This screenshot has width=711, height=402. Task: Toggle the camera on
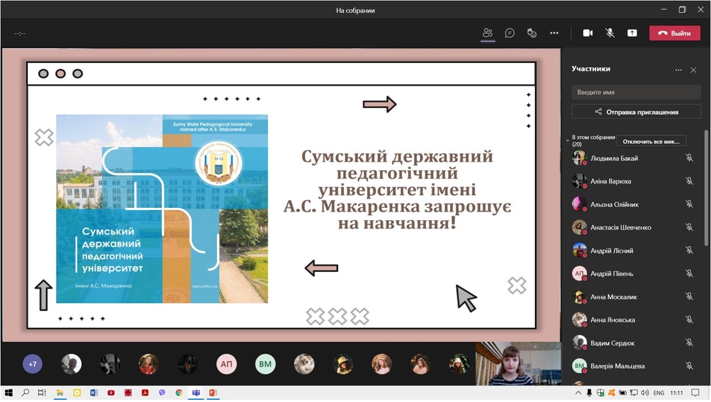point(588,33)
